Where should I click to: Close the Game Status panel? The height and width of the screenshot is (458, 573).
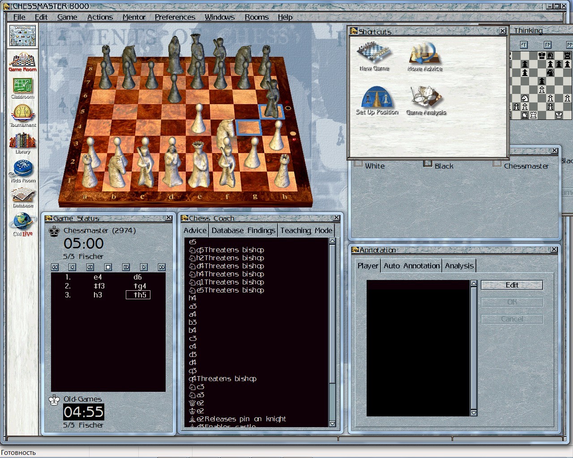[x=169, y=218]
